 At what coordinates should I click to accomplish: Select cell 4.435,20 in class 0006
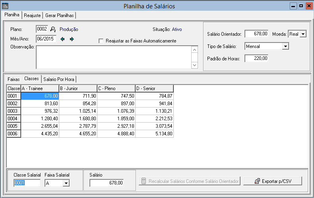(x=40, y=134)
